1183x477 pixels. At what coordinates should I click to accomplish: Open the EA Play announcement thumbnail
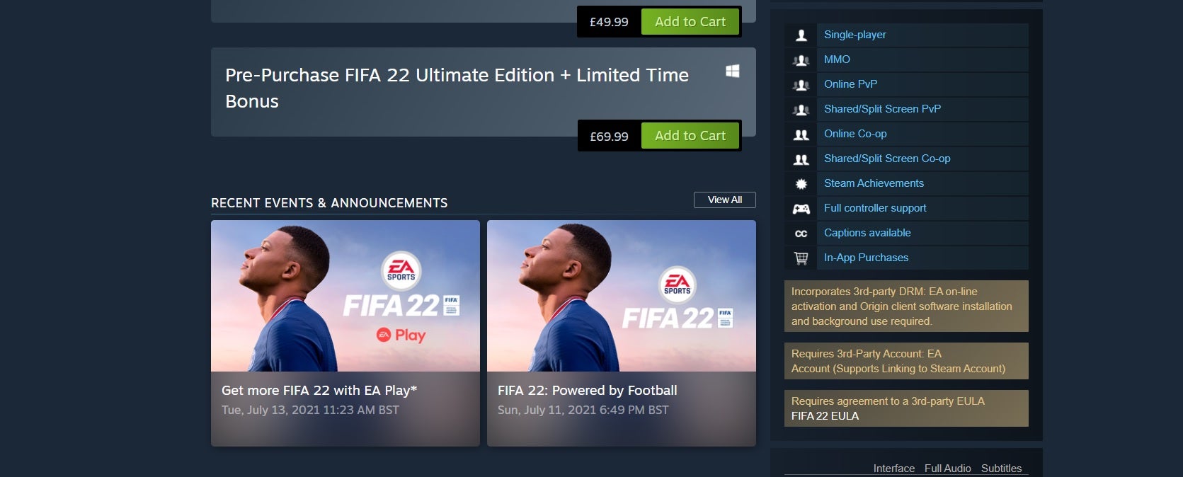tap(345, 296)
